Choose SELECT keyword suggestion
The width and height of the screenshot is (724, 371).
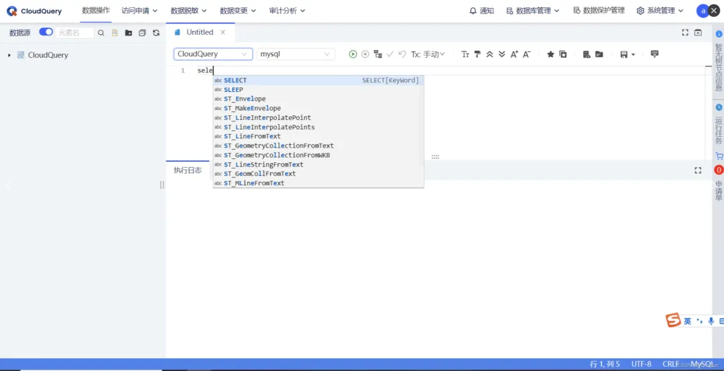pyautogui.click(x=318, y=81)
